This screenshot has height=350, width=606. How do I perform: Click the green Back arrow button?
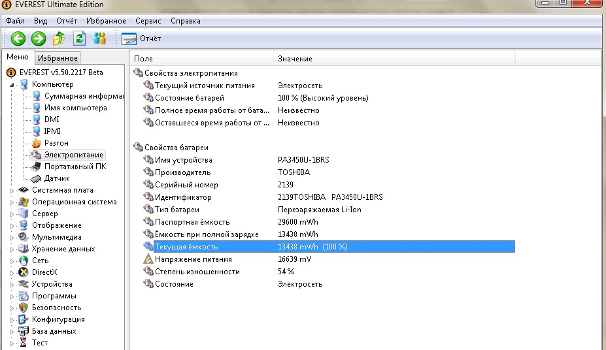coord(18,39)
